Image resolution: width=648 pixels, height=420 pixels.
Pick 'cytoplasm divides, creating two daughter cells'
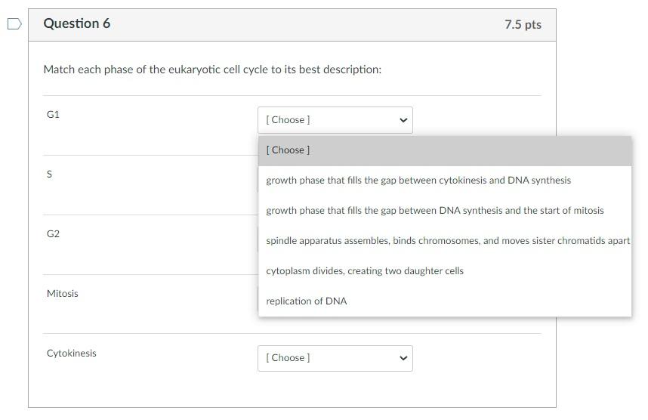click(445, 271)
